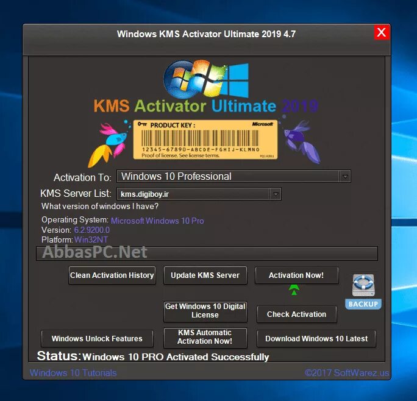The image size is (417, 401).
Task: Click 'What version of windows I have?' text
Action: tap(100, 207)
